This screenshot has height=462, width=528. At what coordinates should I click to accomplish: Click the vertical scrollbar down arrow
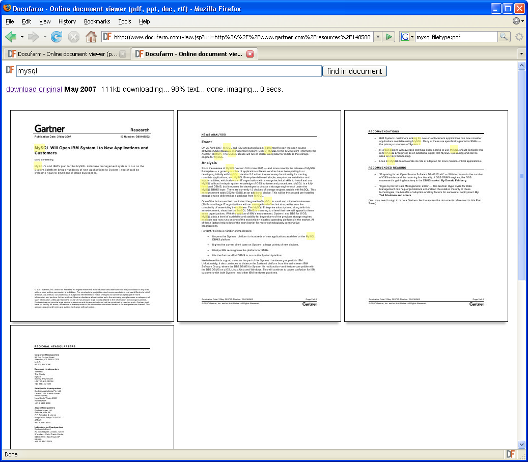point(521,445)
